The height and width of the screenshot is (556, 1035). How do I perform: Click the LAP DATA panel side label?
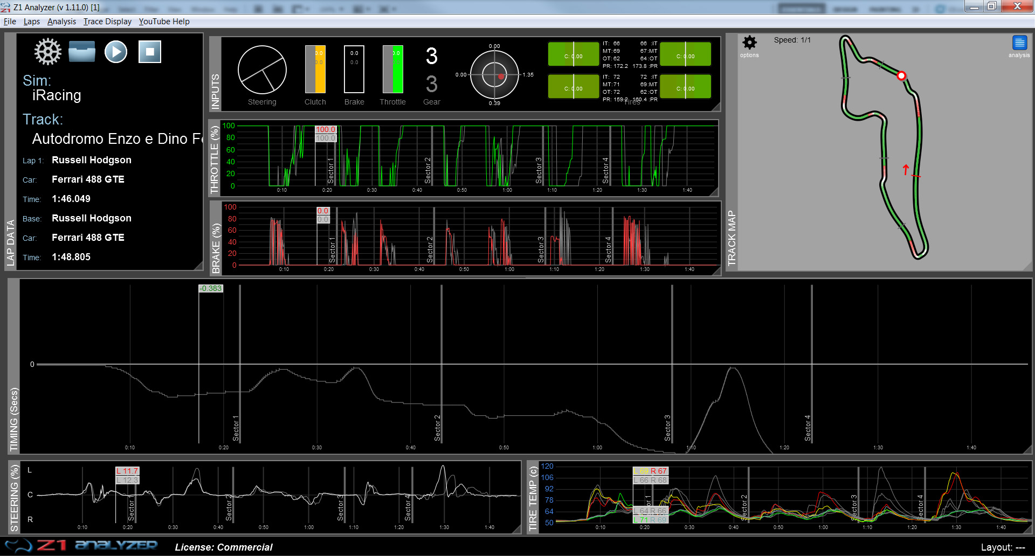point(10,242)
